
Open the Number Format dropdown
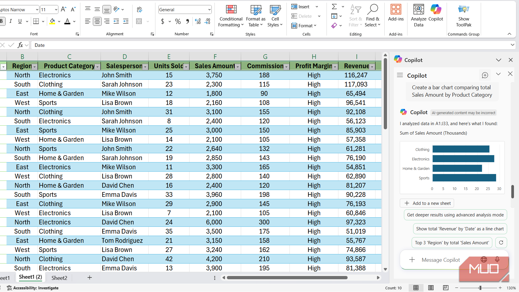point(209,9)
